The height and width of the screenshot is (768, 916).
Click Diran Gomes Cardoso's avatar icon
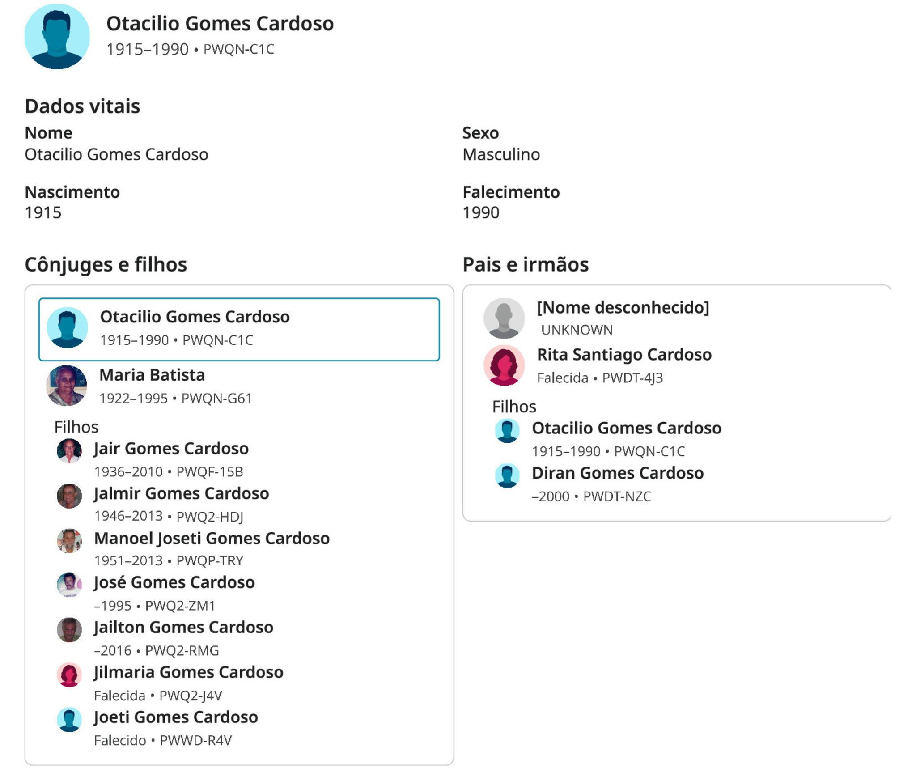point(507,475)
